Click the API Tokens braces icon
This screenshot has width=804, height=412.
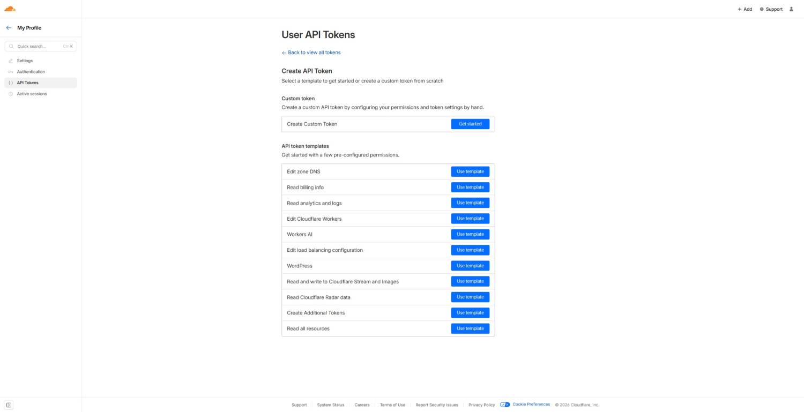(x=11, y=83)
